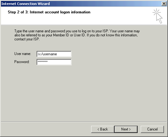Click the wizard cursor icon in header
Image resolution: width=168 pixels, height=137 pixels.
(157, 16)
